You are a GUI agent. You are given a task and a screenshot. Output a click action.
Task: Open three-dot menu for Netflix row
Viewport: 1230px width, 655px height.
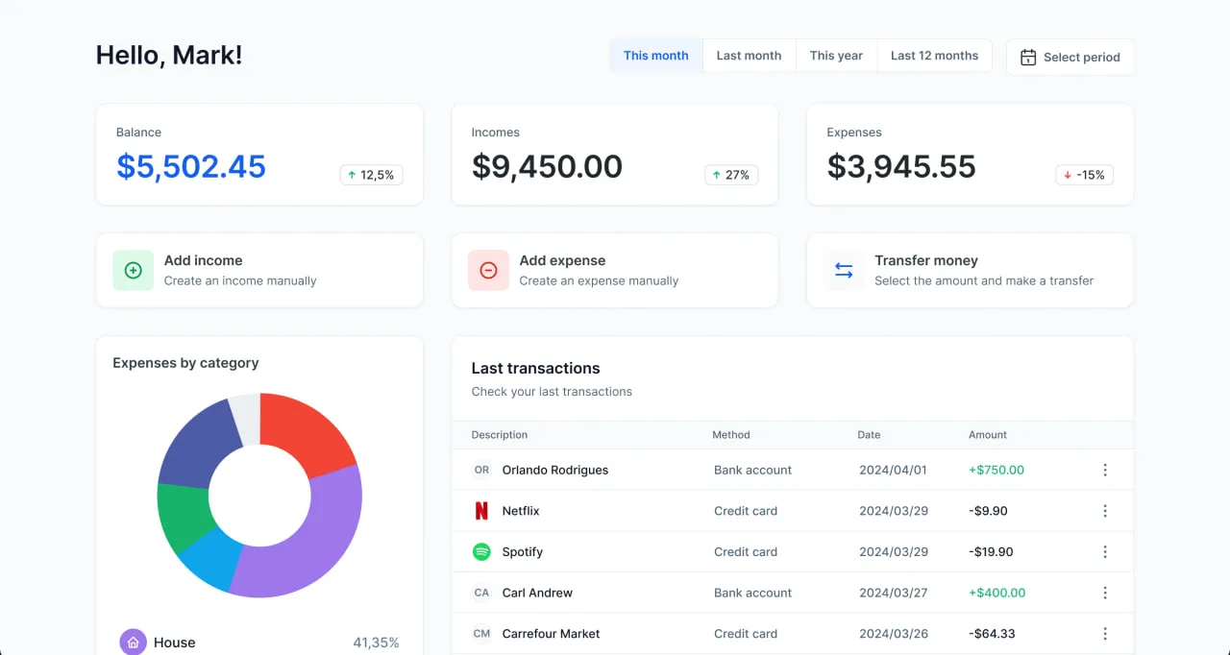(1105, 511)
